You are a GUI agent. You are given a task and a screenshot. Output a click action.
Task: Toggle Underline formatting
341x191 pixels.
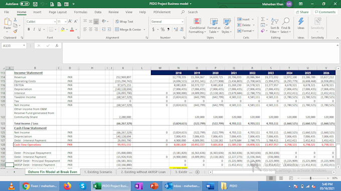pos(39,29)
